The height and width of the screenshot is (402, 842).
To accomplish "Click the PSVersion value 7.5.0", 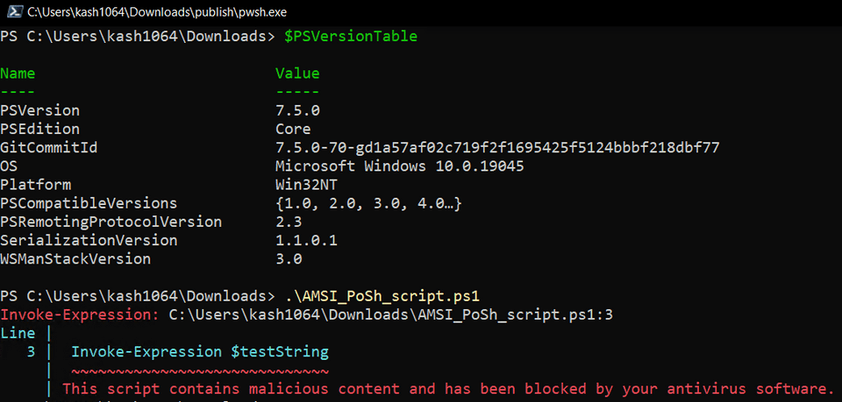I will pos(297,111).
